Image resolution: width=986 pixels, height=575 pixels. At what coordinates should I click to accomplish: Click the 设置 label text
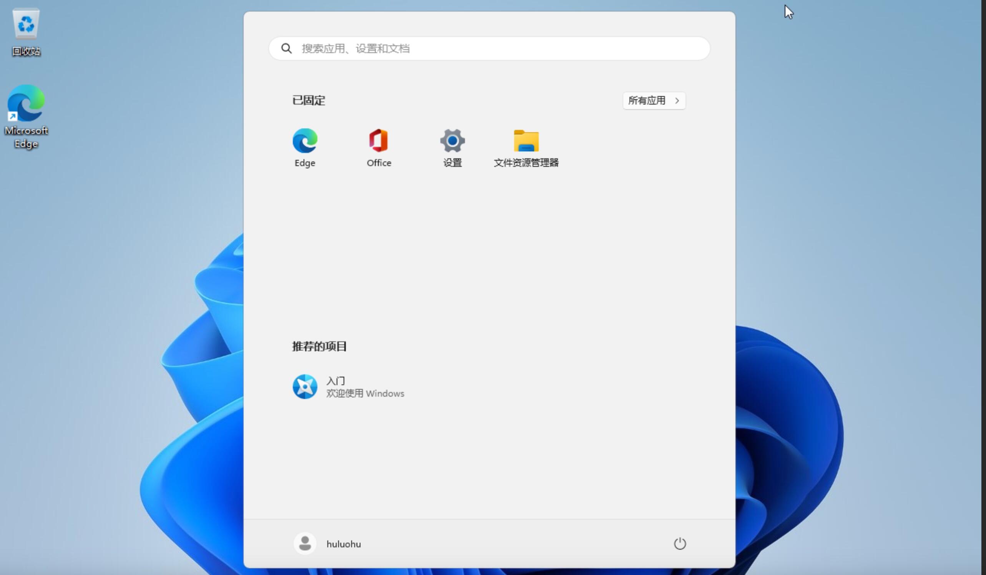click(452, 163)
